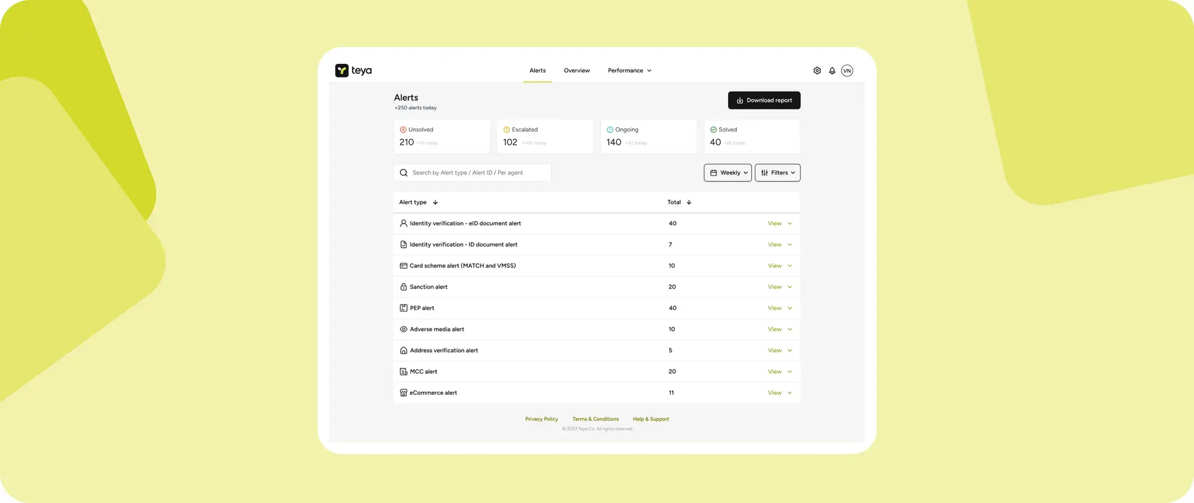
Task: Open the Filters dropdown
Action: coord(777,173)
